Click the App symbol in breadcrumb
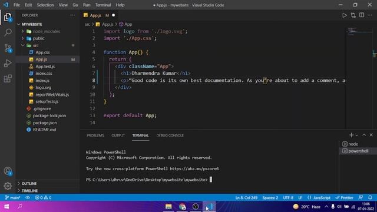Image resolution: width=377 pixels, height=212 pixels. tap(125, 24)
